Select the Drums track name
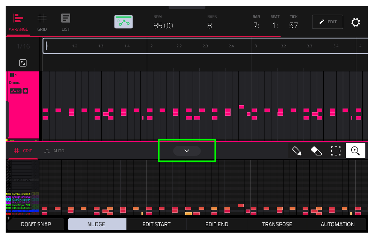 (14, 83)
